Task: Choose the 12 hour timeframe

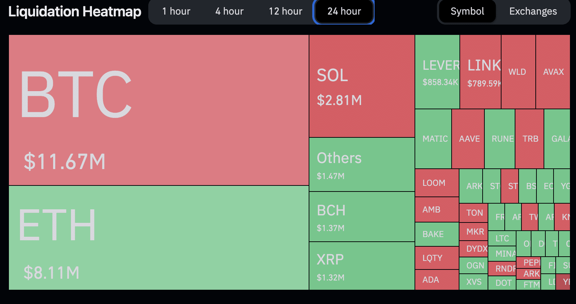Action: 286,11
